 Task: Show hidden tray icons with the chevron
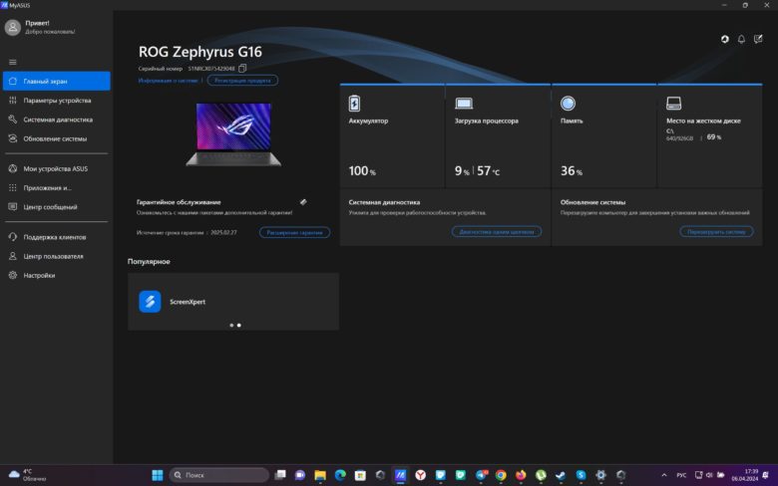[x=664, y=475]
